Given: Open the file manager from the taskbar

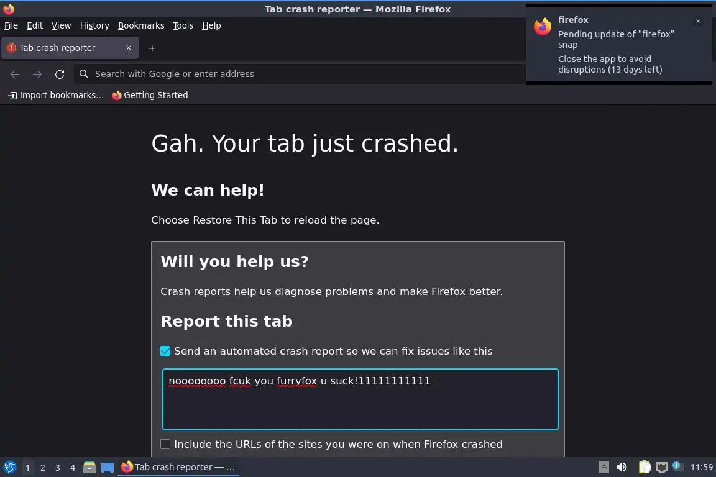Looking at the screenshot, I should [x=89, y=467].
